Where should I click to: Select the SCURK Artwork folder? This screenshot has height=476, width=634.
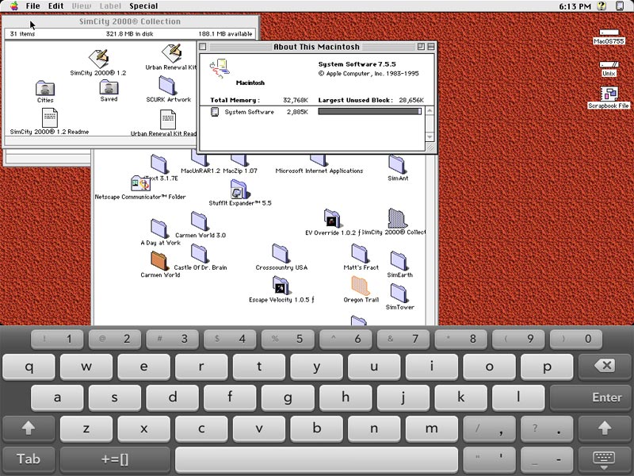pos(168,85)
